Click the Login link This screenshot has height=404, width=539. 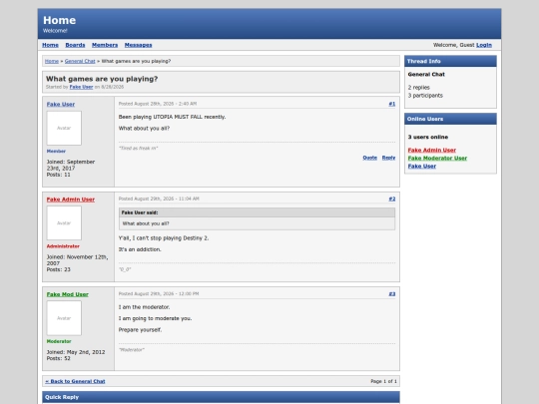tap(484, 45)
